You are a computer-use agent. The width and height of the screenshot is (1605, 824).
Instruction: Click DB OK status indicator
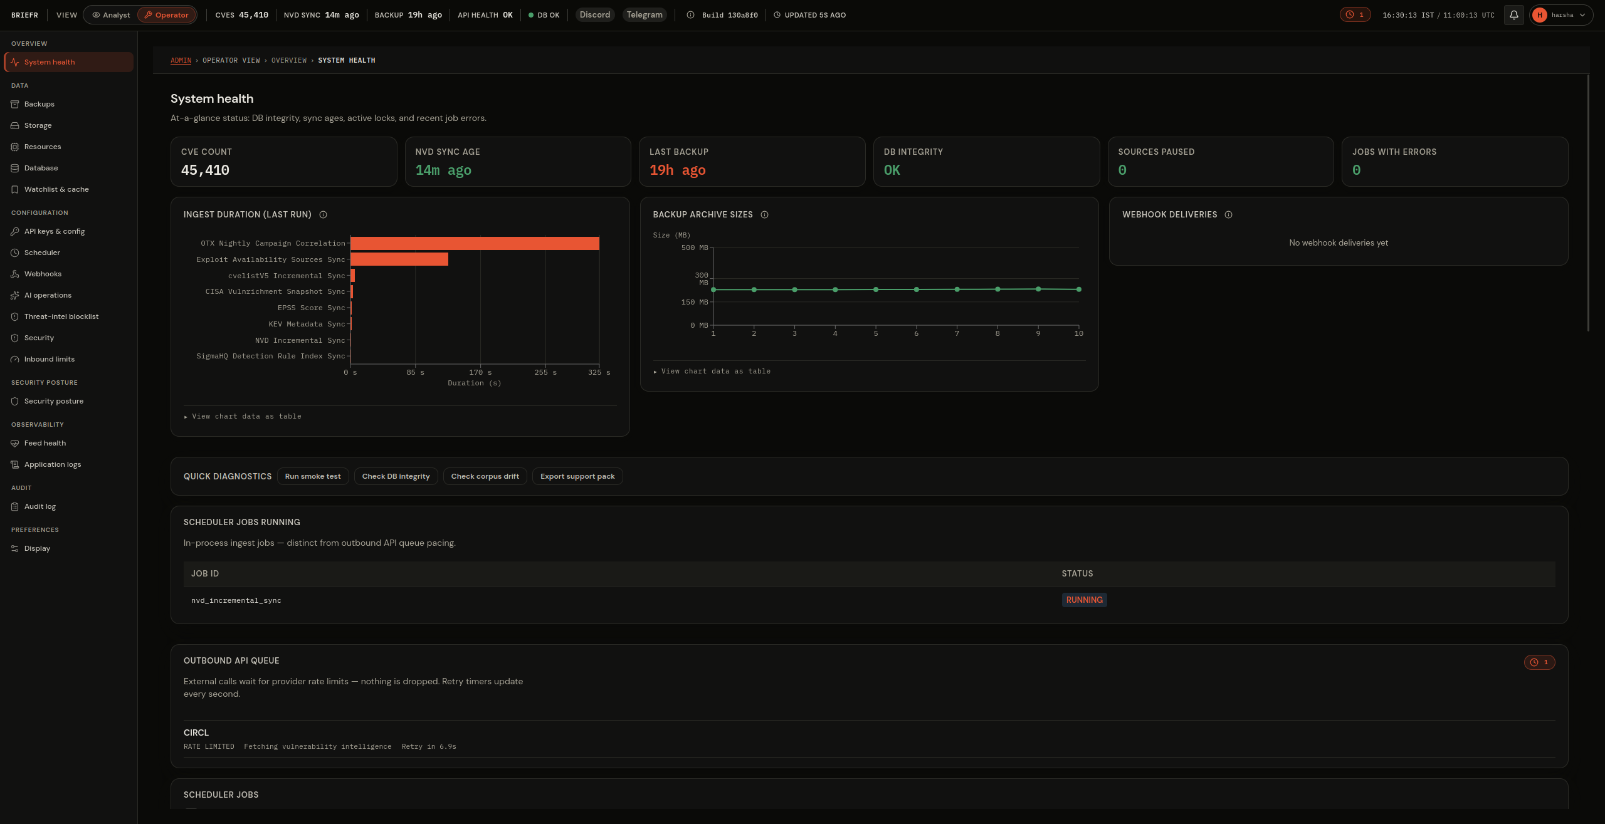coord(544,15)
